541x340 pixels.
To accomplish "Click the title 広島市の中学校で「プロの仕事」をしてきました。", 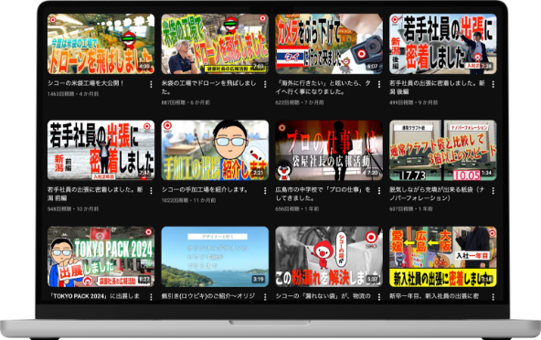I will tap(323, 194).
